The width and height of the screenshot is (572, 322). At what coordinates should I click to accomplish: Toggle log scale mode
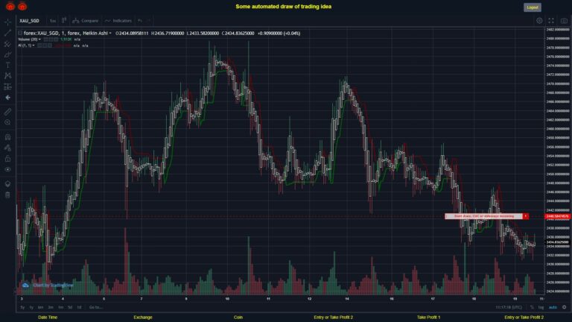[x=541, y=307]
